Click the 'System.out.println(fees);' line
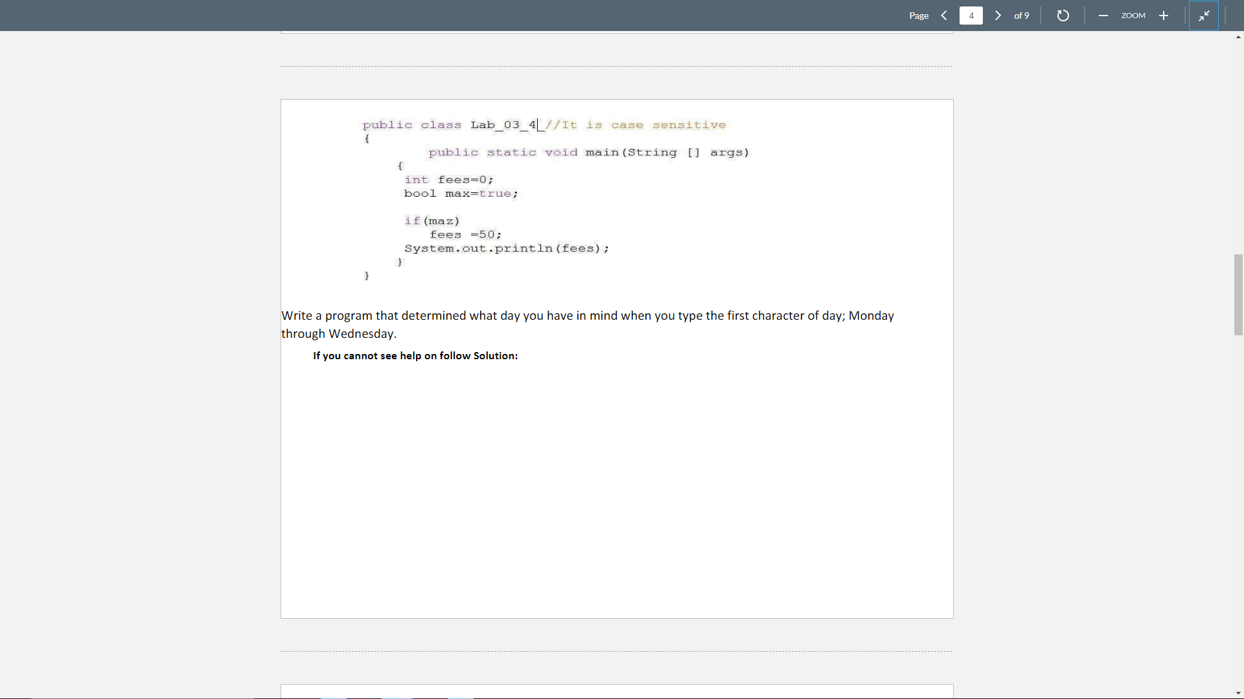The width and height of the screenshot is (1244, 699). click(x=507, y=248)
